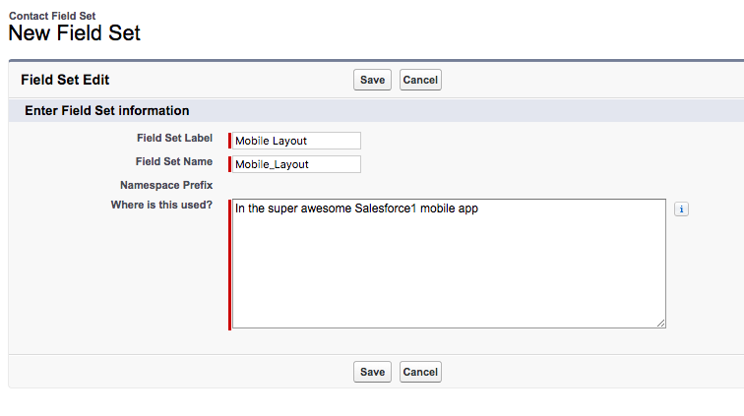Click the red required marker beside Field Set Name
Image resolution: width=744 pixels, height=416 pixels.
(x=229, y=164)
